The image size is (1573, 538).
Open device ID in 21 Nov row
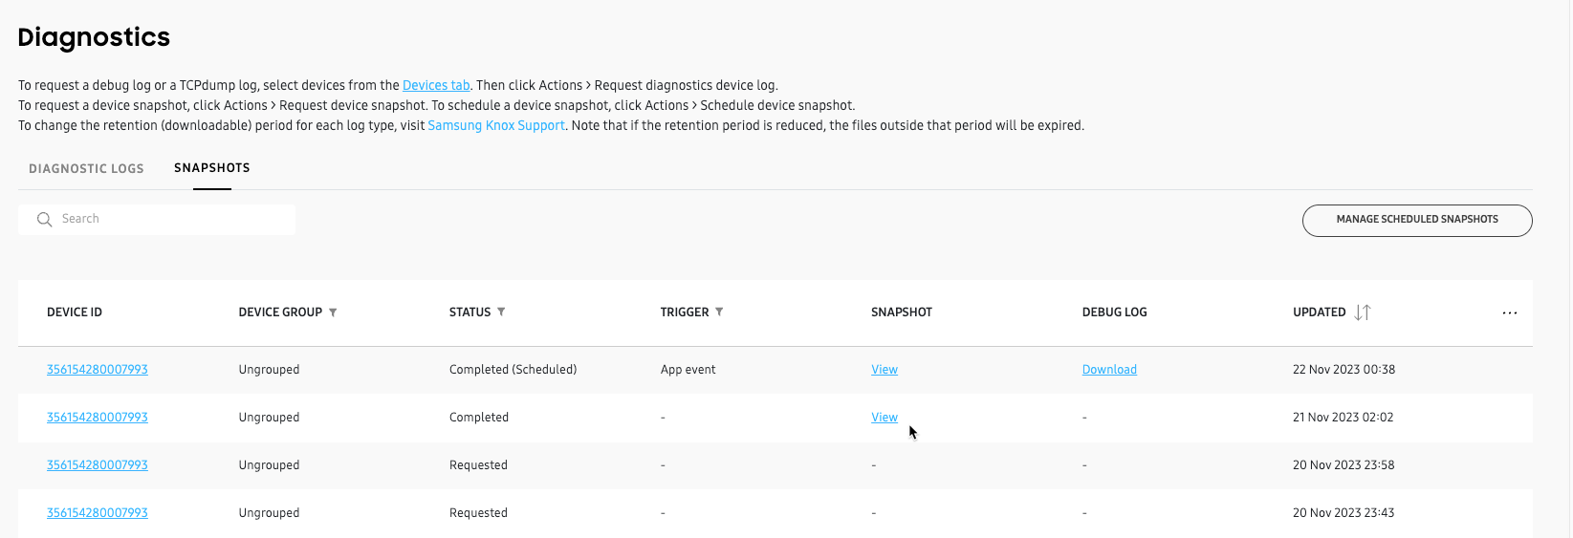[x=98, y=418]
